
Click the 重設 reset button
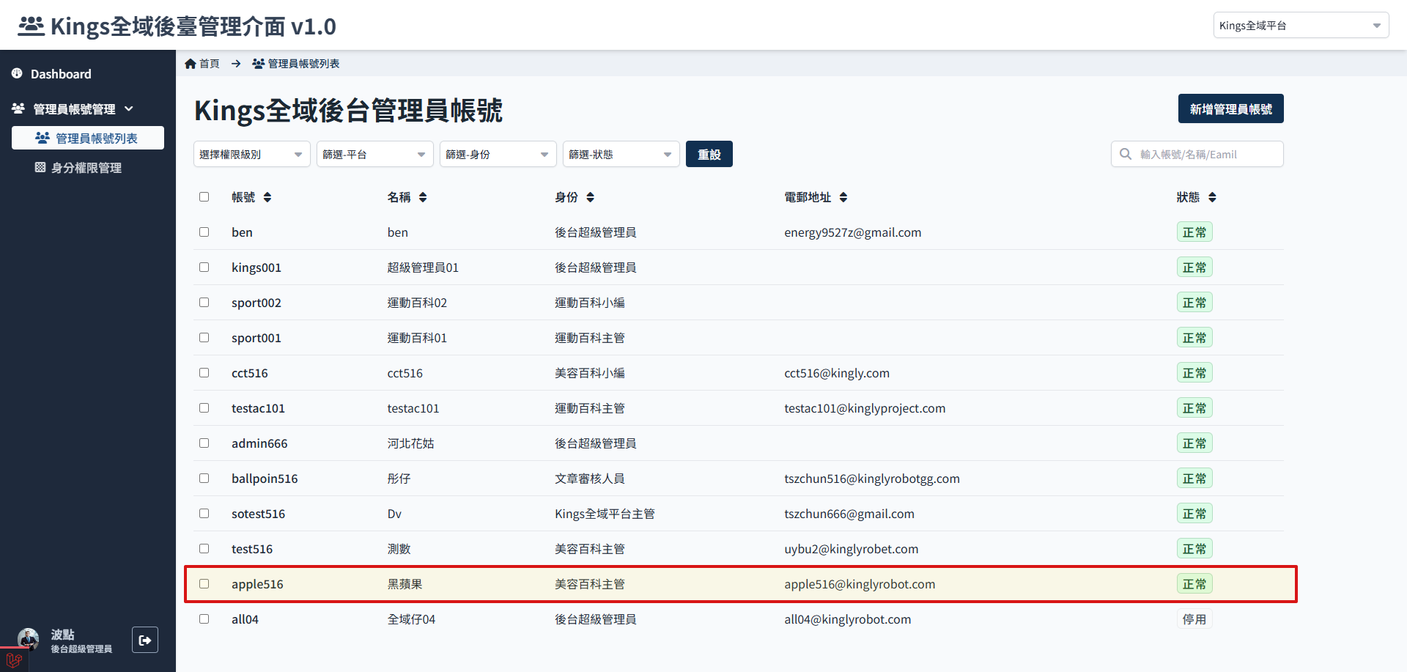click(x=709, y=154)
